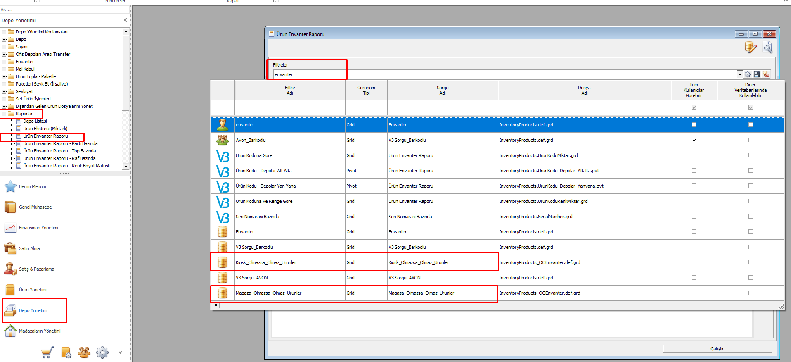Click database icon of Magaza_Olmazsa_Olmaz_Urunler row
Image resolution: width=791 pixels, height=362 pixels.
point(223,293)
